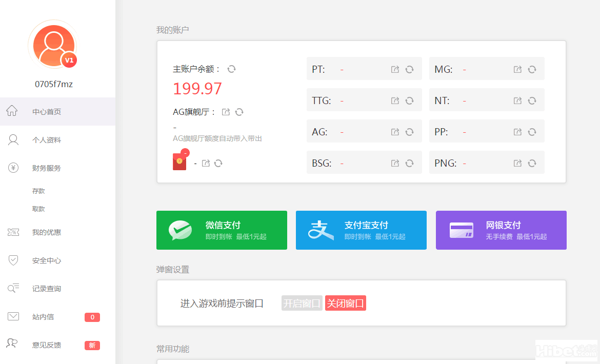Image resolution: width=600 pixels, height=364 pixels.
Task: Go to 存款 deposit submenu
Action: 38,191
